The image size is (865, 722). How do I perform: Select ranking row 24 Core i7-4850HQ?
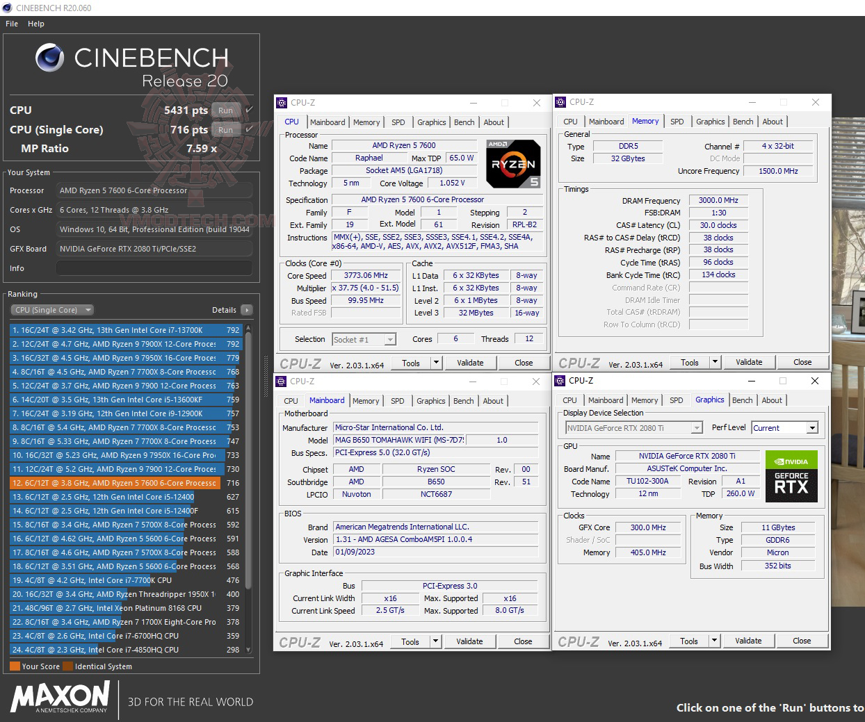coord(125,650)
